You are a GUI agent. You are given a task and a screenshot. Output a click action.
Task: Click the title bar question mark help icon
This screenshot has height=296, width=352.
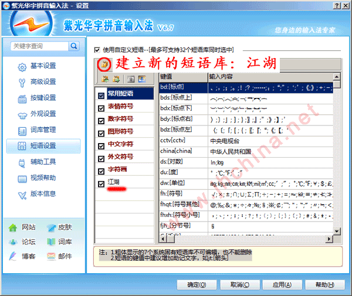coord(337,6)
